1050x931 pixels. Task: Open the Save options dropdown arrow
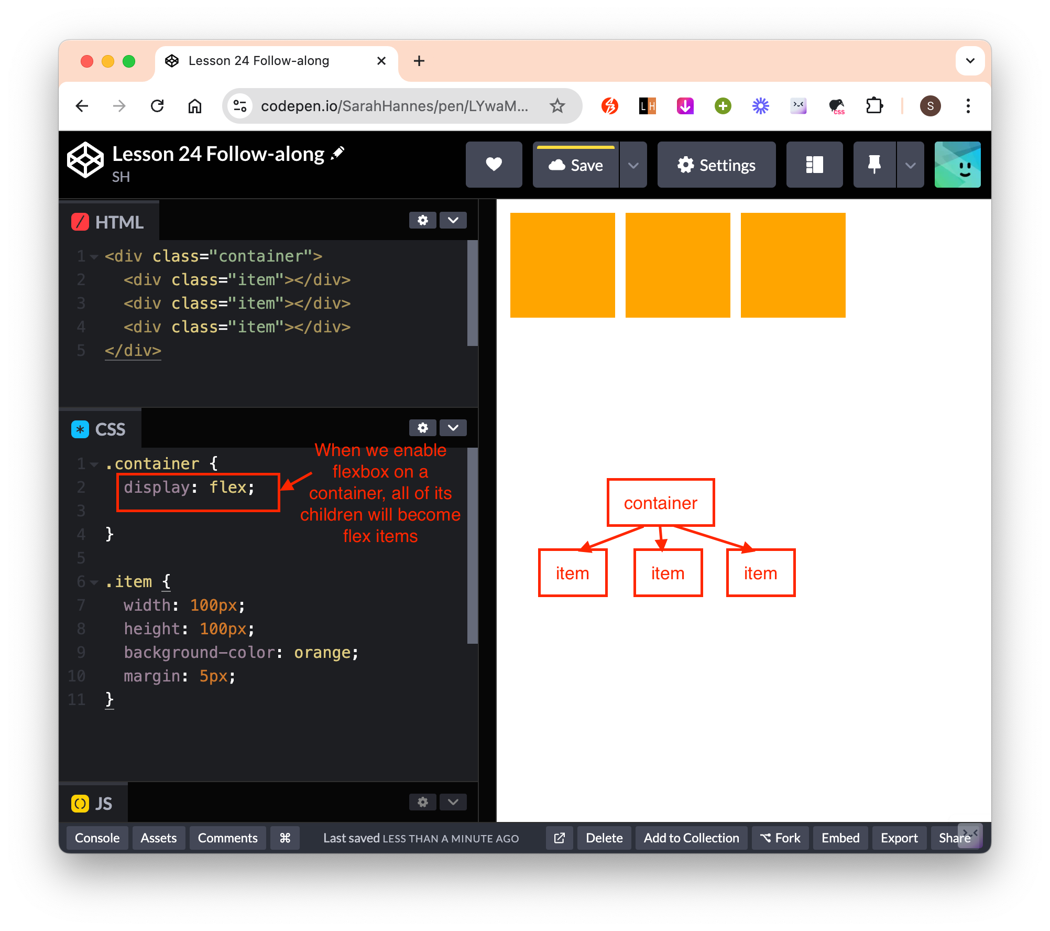(633, 165)
